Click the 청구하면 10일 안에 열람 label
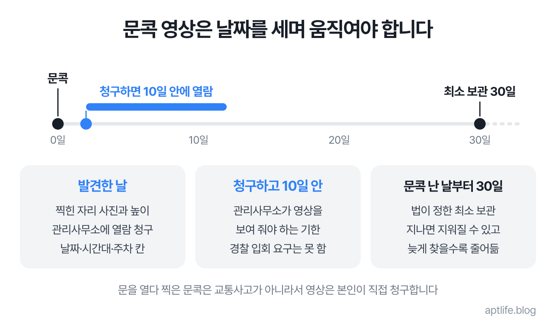 click(x=156, y=91)
